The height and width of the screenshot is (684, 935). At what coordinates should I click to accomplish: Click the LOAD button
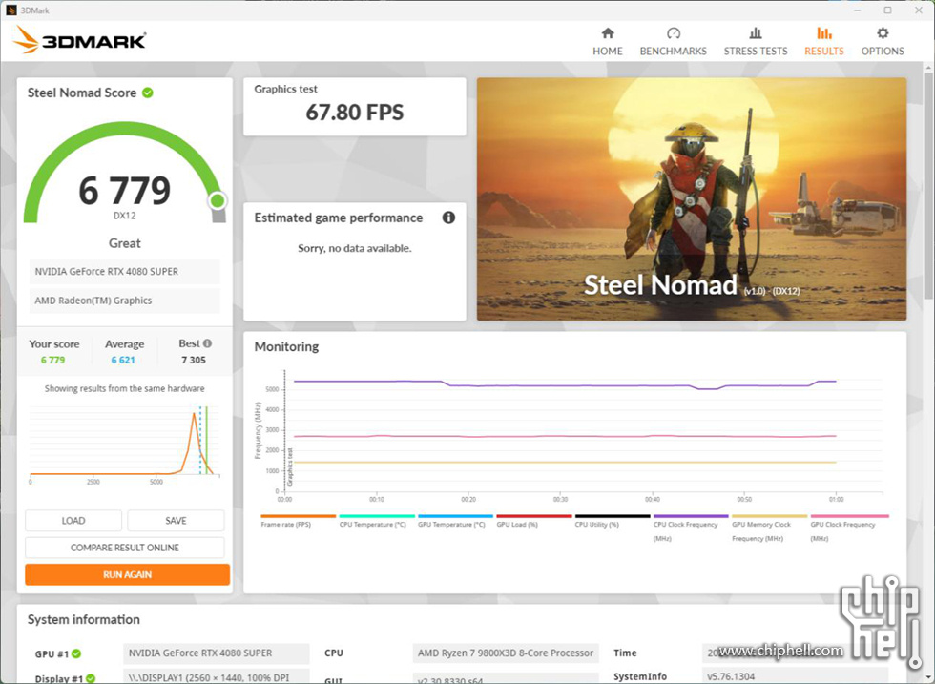pos(73,521)
